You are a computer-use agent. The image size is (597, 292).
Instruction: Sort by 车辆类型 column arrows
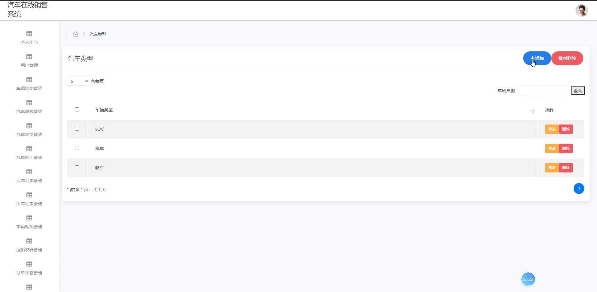(x=532, y=111)
